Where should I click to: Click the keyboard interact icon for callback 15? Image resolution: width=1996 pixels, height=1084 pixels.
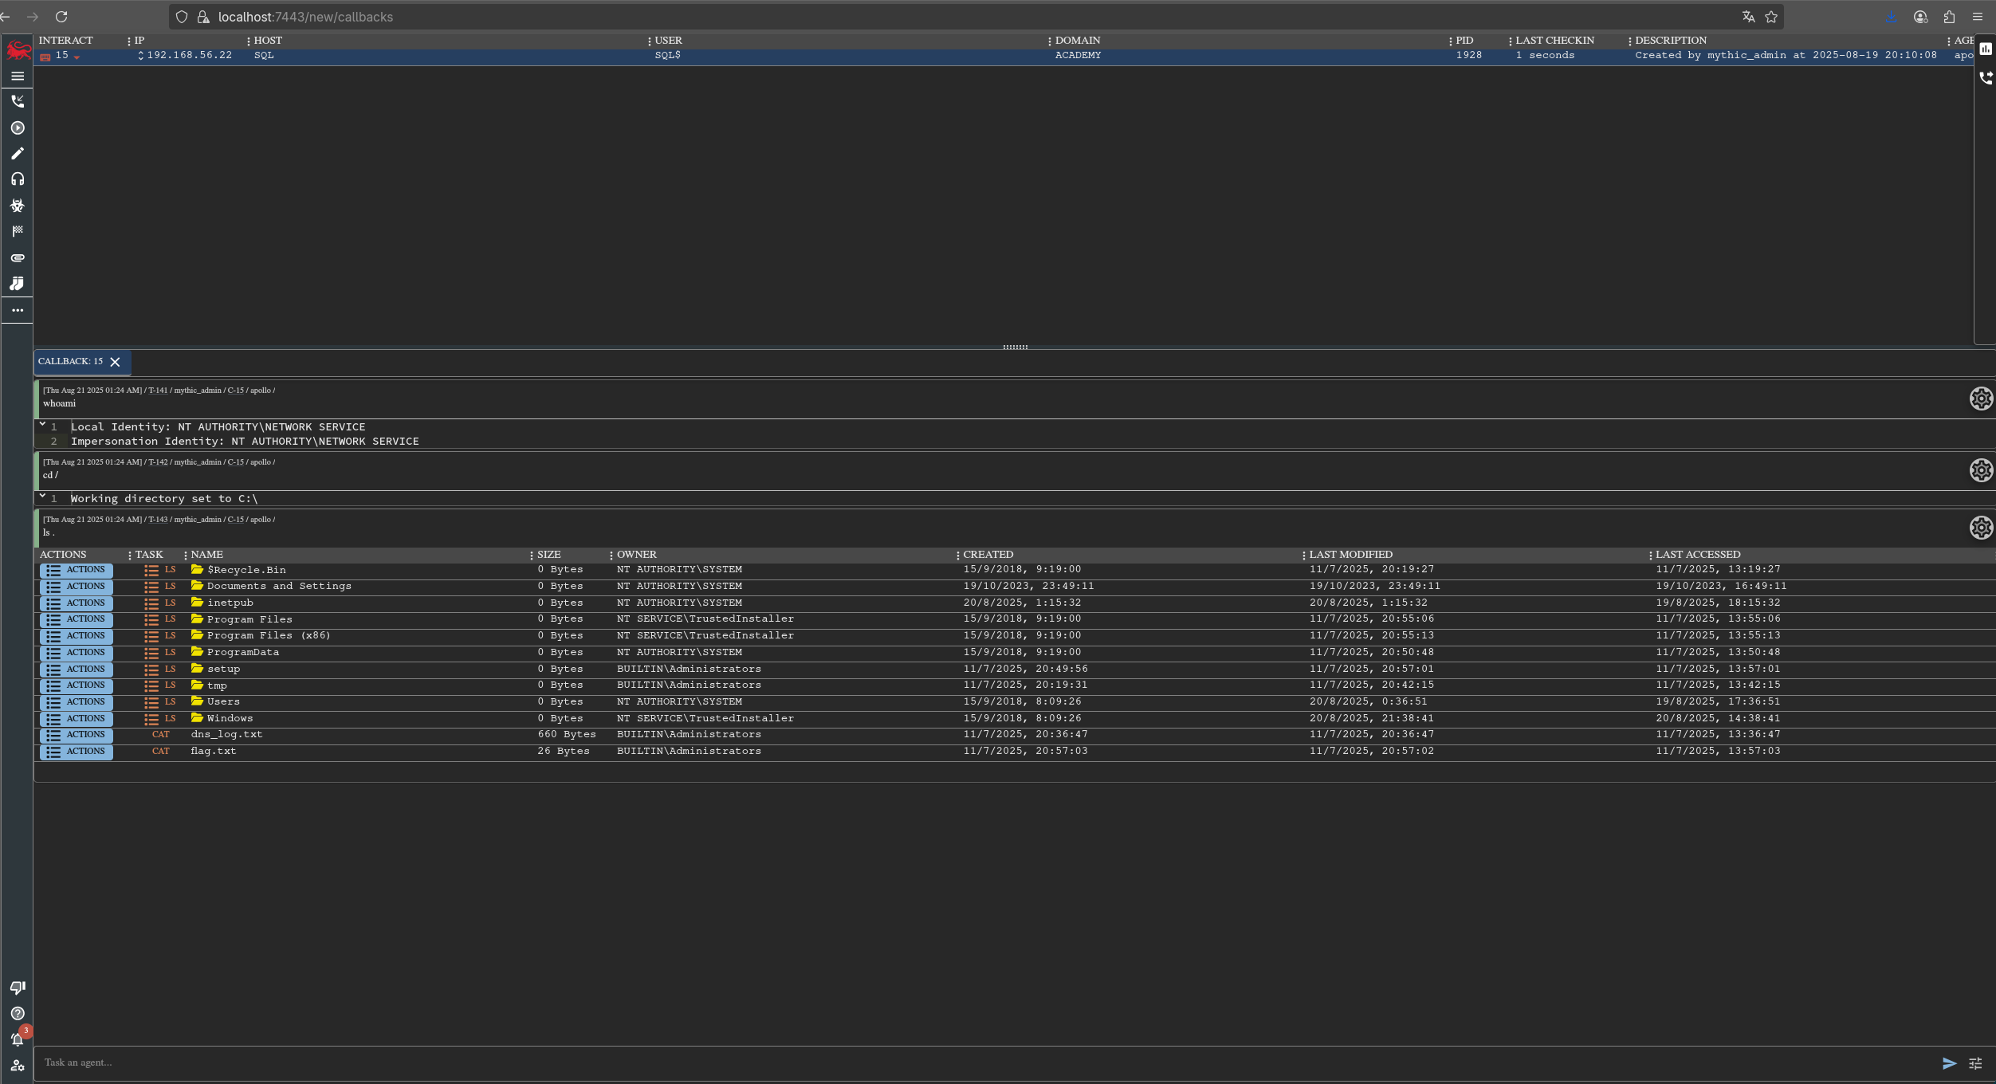(45, 57)
